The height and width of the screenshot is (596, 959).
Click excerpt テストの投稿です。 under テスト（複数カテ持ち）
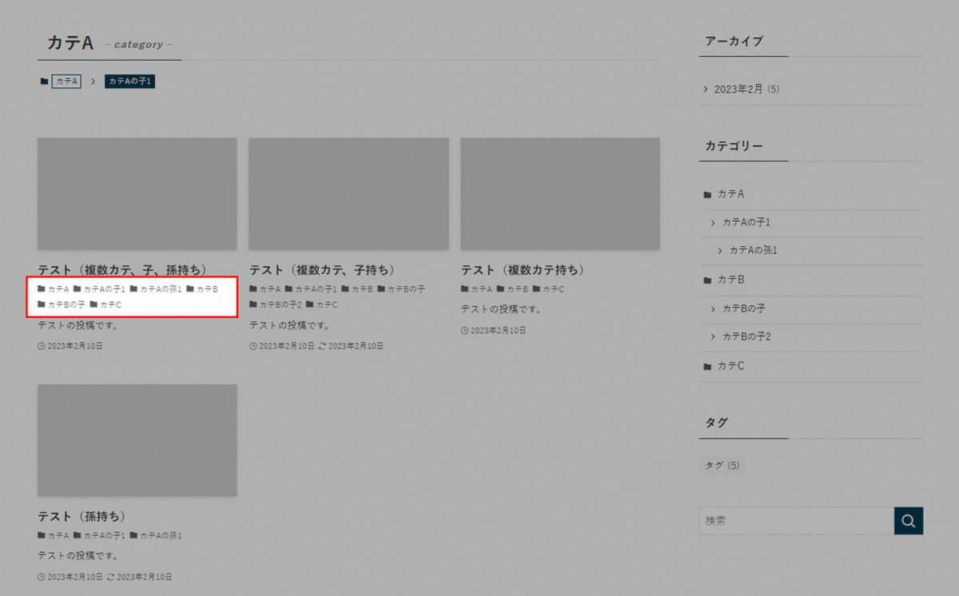501,309
